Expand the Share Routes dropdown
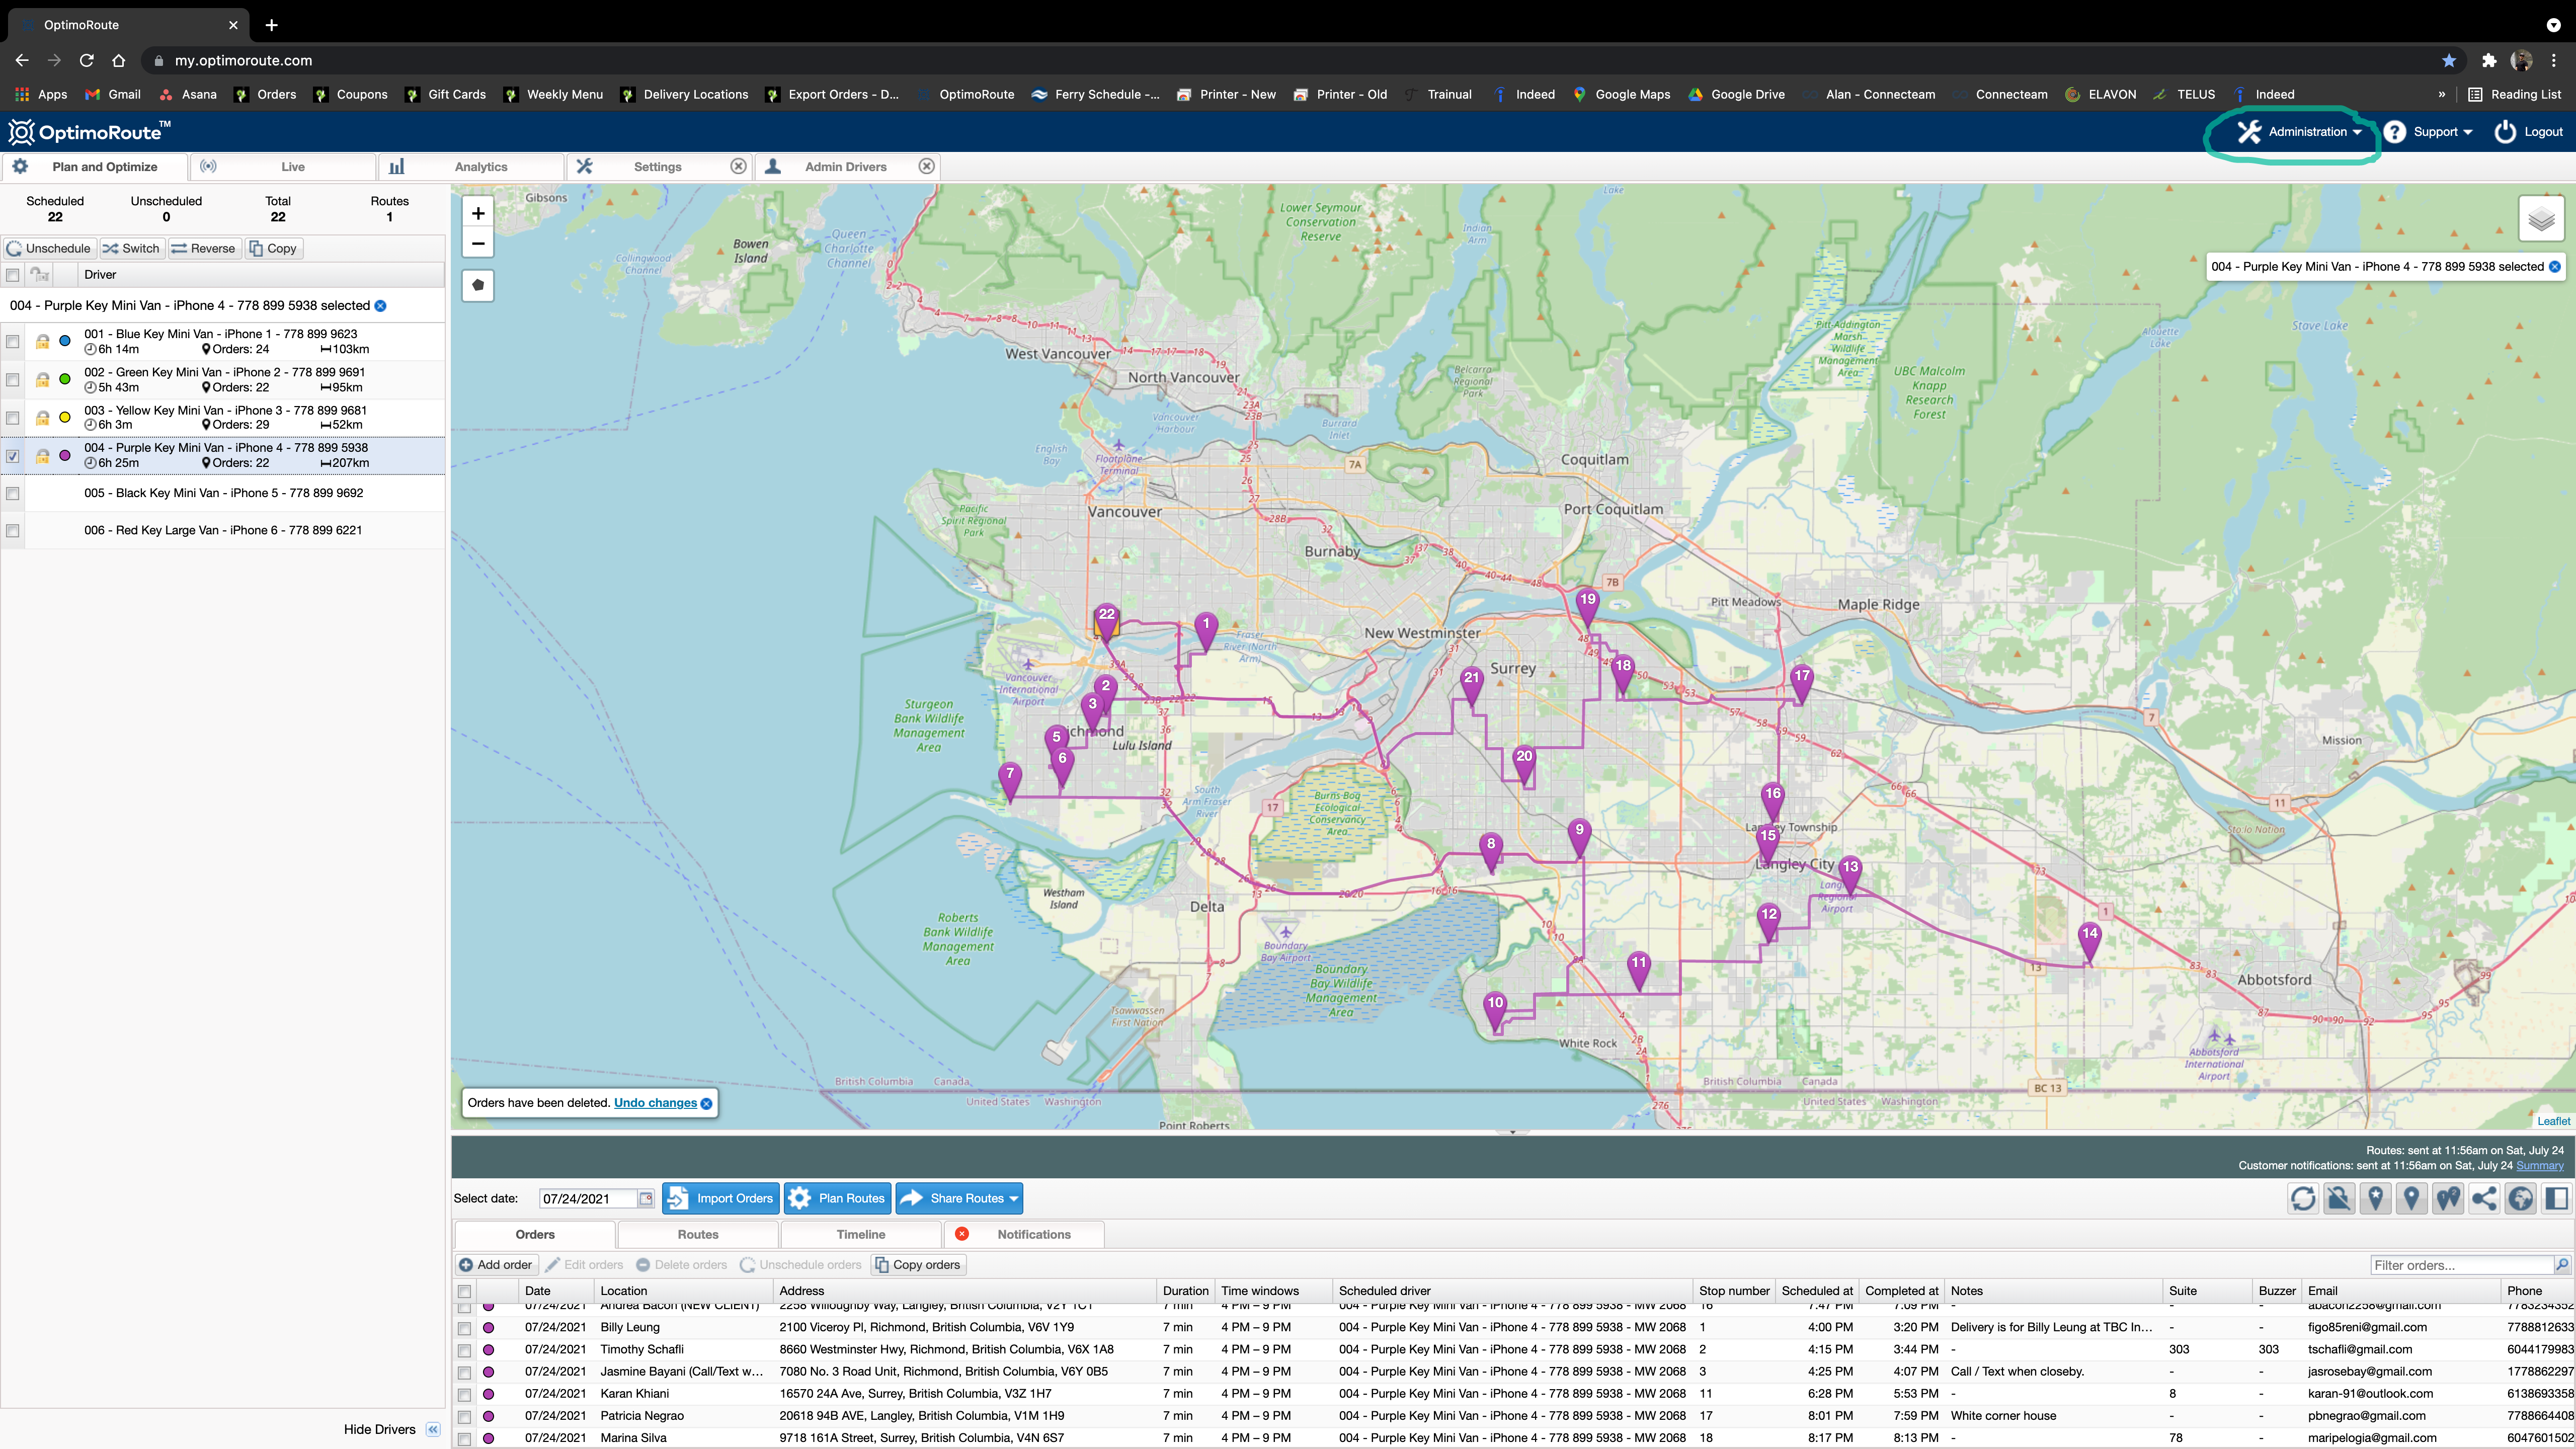2576x1449 pixels. [x=1013, y=1198]
